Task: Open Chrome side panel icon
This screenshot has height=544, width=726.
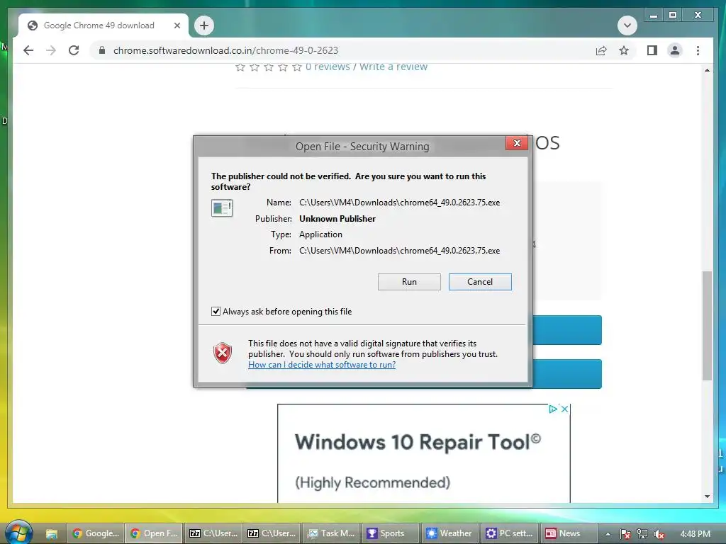Action: coord(652,50)
